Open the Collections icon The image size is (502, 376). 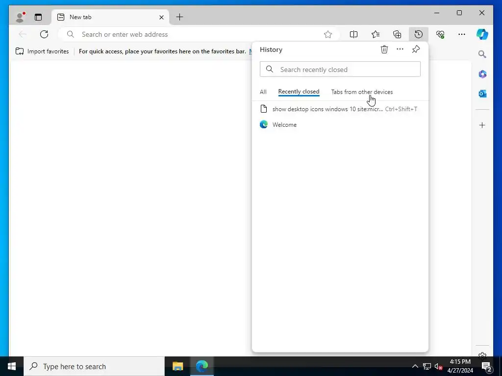point(397,34)
